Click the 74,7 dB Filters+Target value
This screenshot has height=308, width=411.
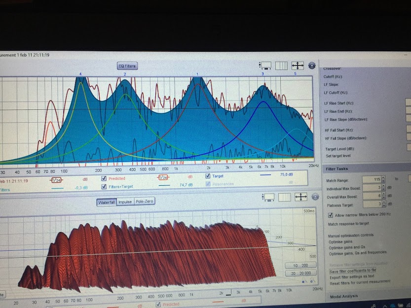pyautogui.click(x=186, y=185)
